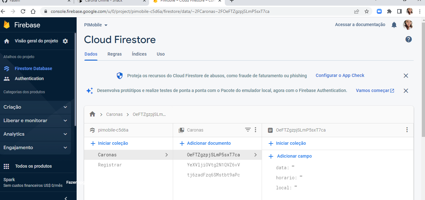425x200 pixels.
Task: Switch to the Regras tab
Action: click(x=114, y=54)
